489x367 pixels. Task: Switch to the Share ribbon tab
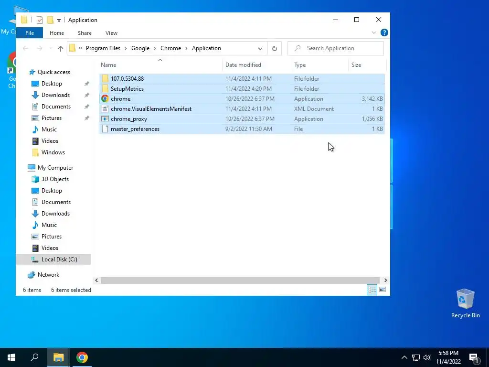(x=85, y=33)
